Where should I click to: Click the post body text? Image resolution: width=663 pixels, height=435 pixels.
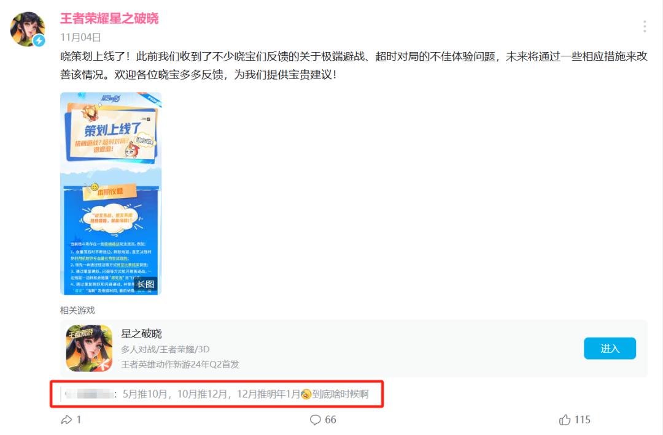(354, 66)
